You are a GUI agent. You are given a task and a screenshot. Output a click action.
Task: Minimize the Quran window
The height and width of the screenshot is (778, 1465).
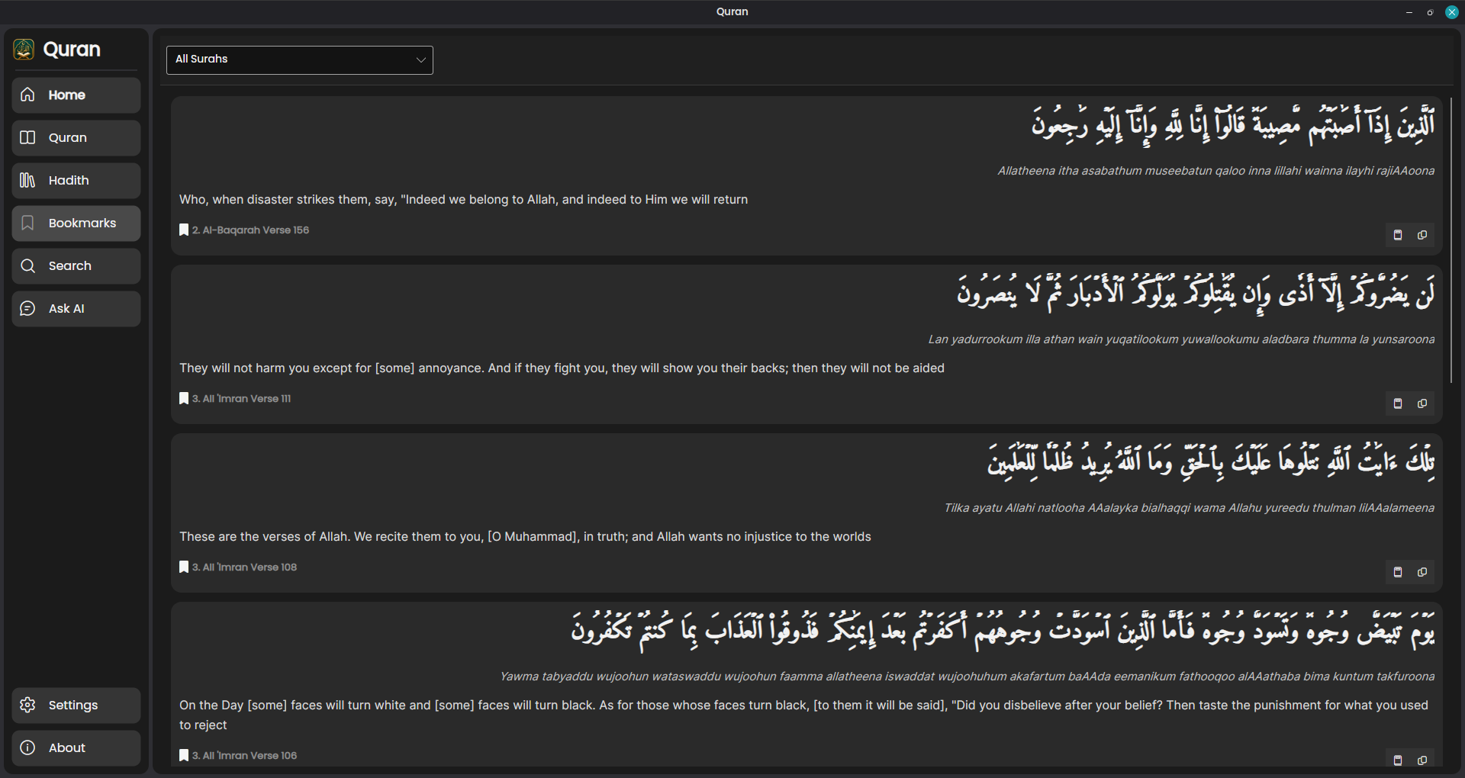tap(1409, 12)
